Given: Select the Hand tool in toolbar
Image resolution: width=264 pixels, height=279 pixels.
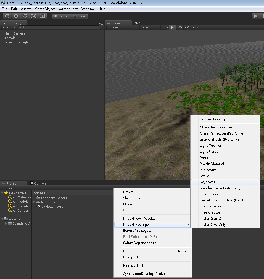Looking at the screenshot, I should [x=7, y=16].
